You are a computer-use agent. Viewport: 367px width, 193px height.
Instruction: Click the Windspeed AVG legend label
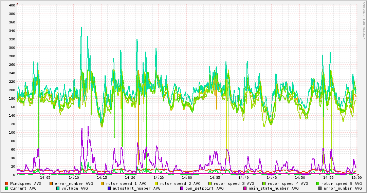pos(26,184)
